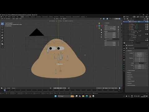
Task: Open the Marker menu in timeline
Action: click(x=9, y=88)
